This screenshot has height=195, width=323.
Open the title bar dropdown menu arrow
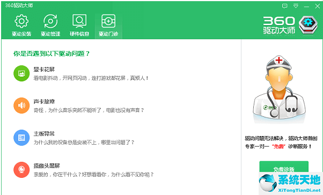pos(296,6)
